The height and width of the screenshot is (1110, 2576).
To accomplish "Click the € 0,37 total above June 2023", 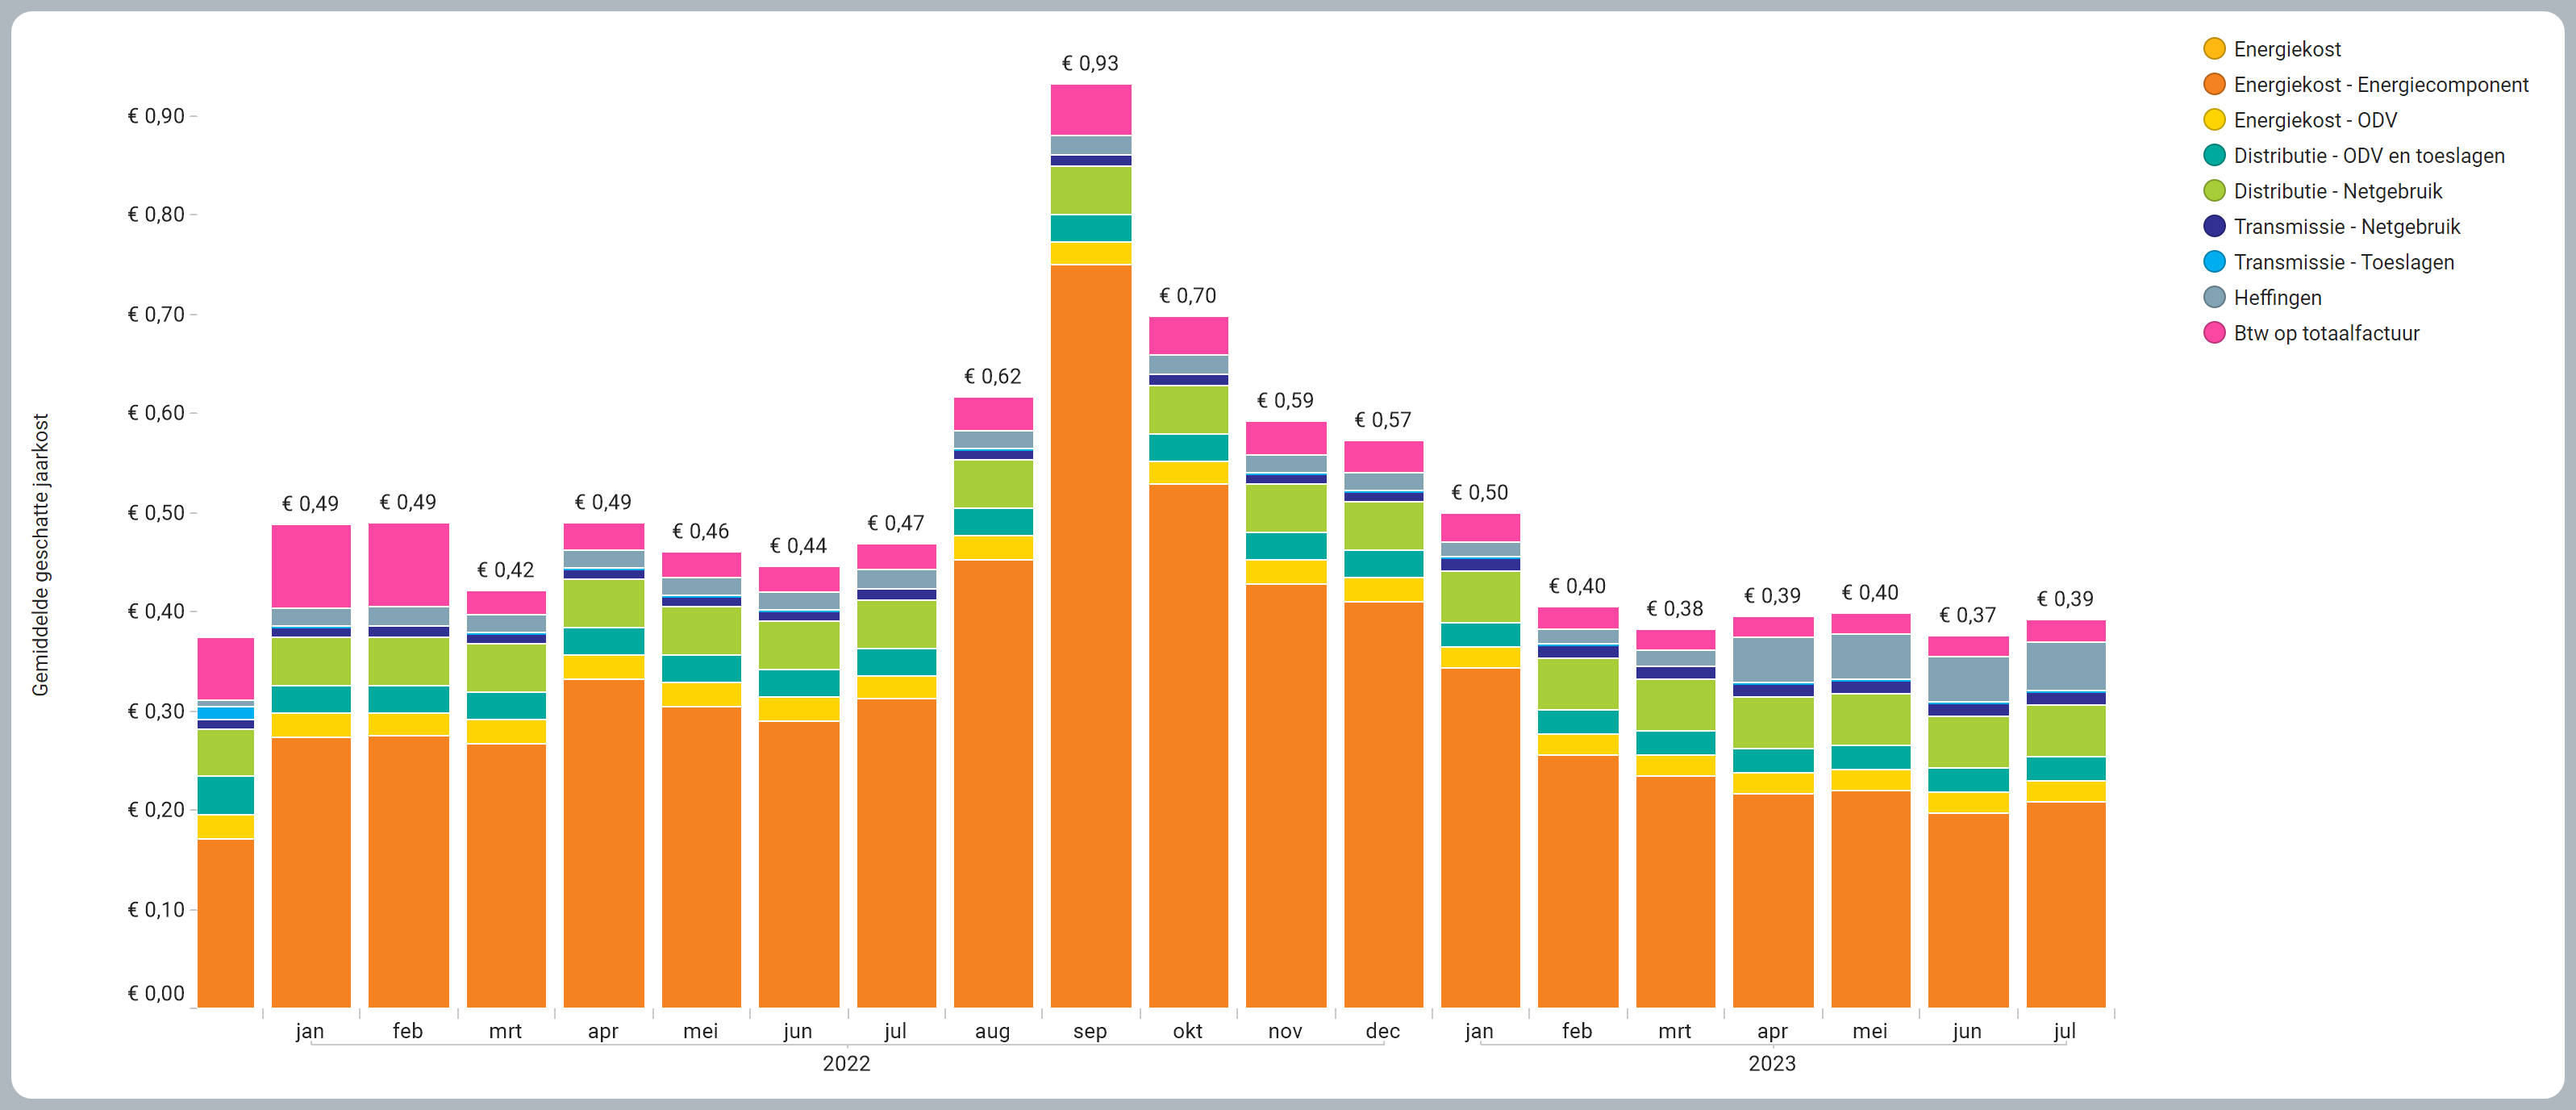I will click(x=1967, y=615).
